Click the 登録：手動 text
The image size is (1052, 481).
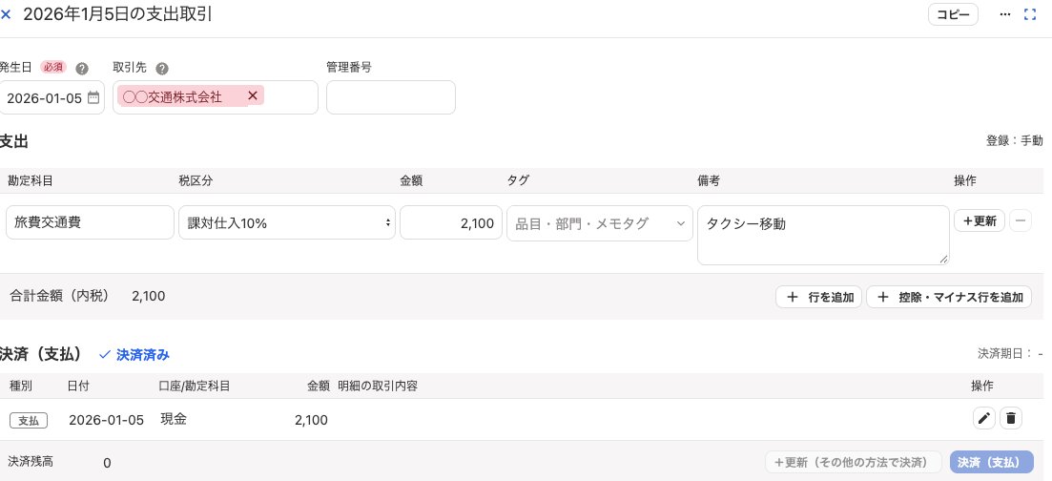coord(1015,141)
